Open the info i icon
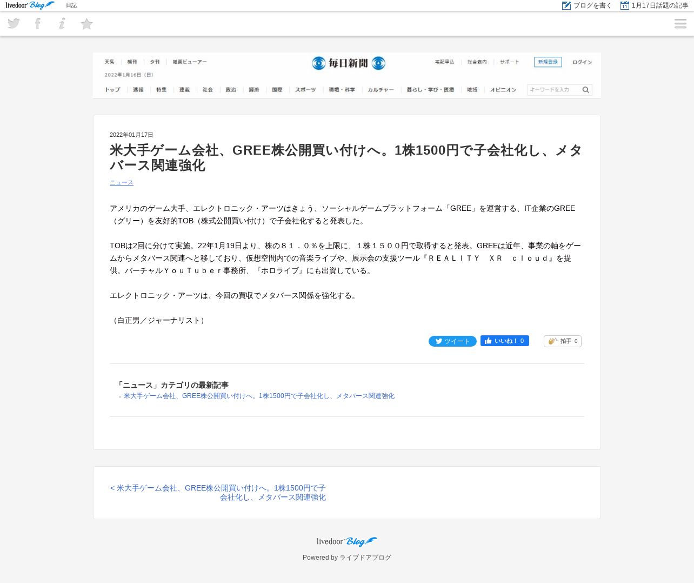This screenshot has width=694, height=583. (62, 23)
